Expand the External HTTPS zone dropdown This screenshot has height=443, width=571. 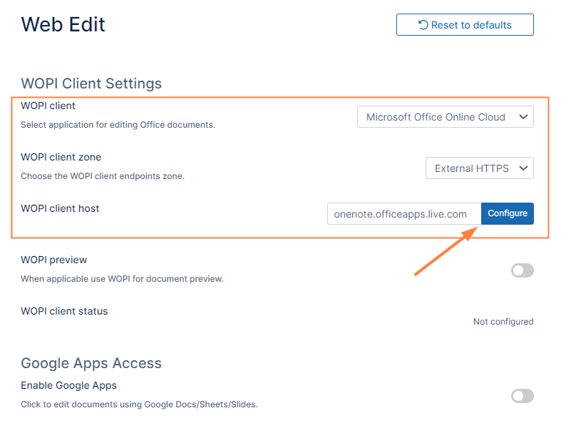(479, 168)
